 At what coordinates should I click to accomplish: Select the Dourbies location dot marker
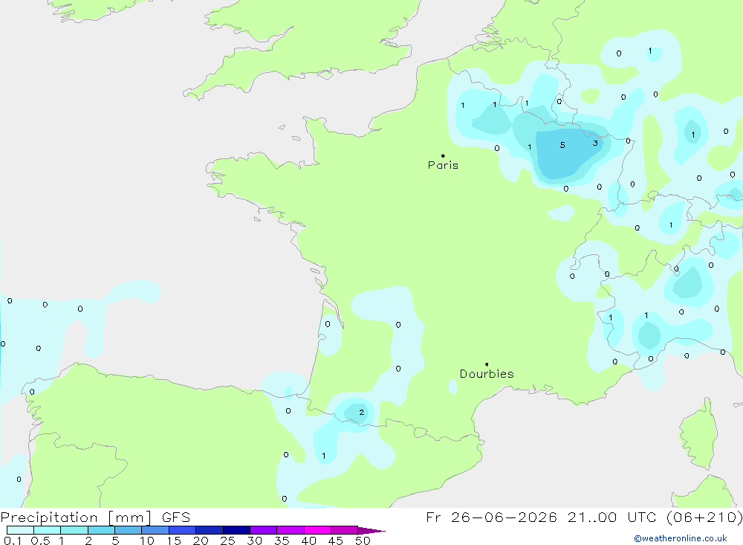coord(487,364)
